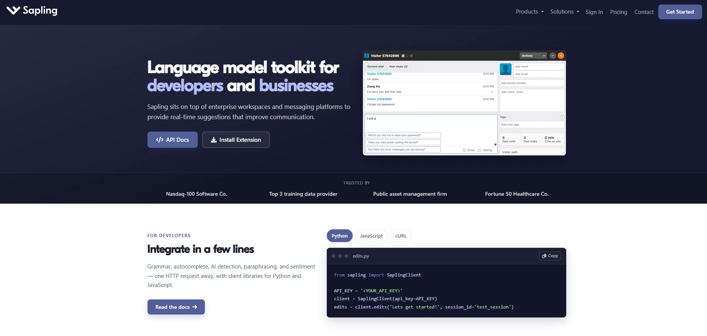Click 'Fortune 50 Healthcare Co.' text
Screen dimensions: 707x336
[517, 194]
